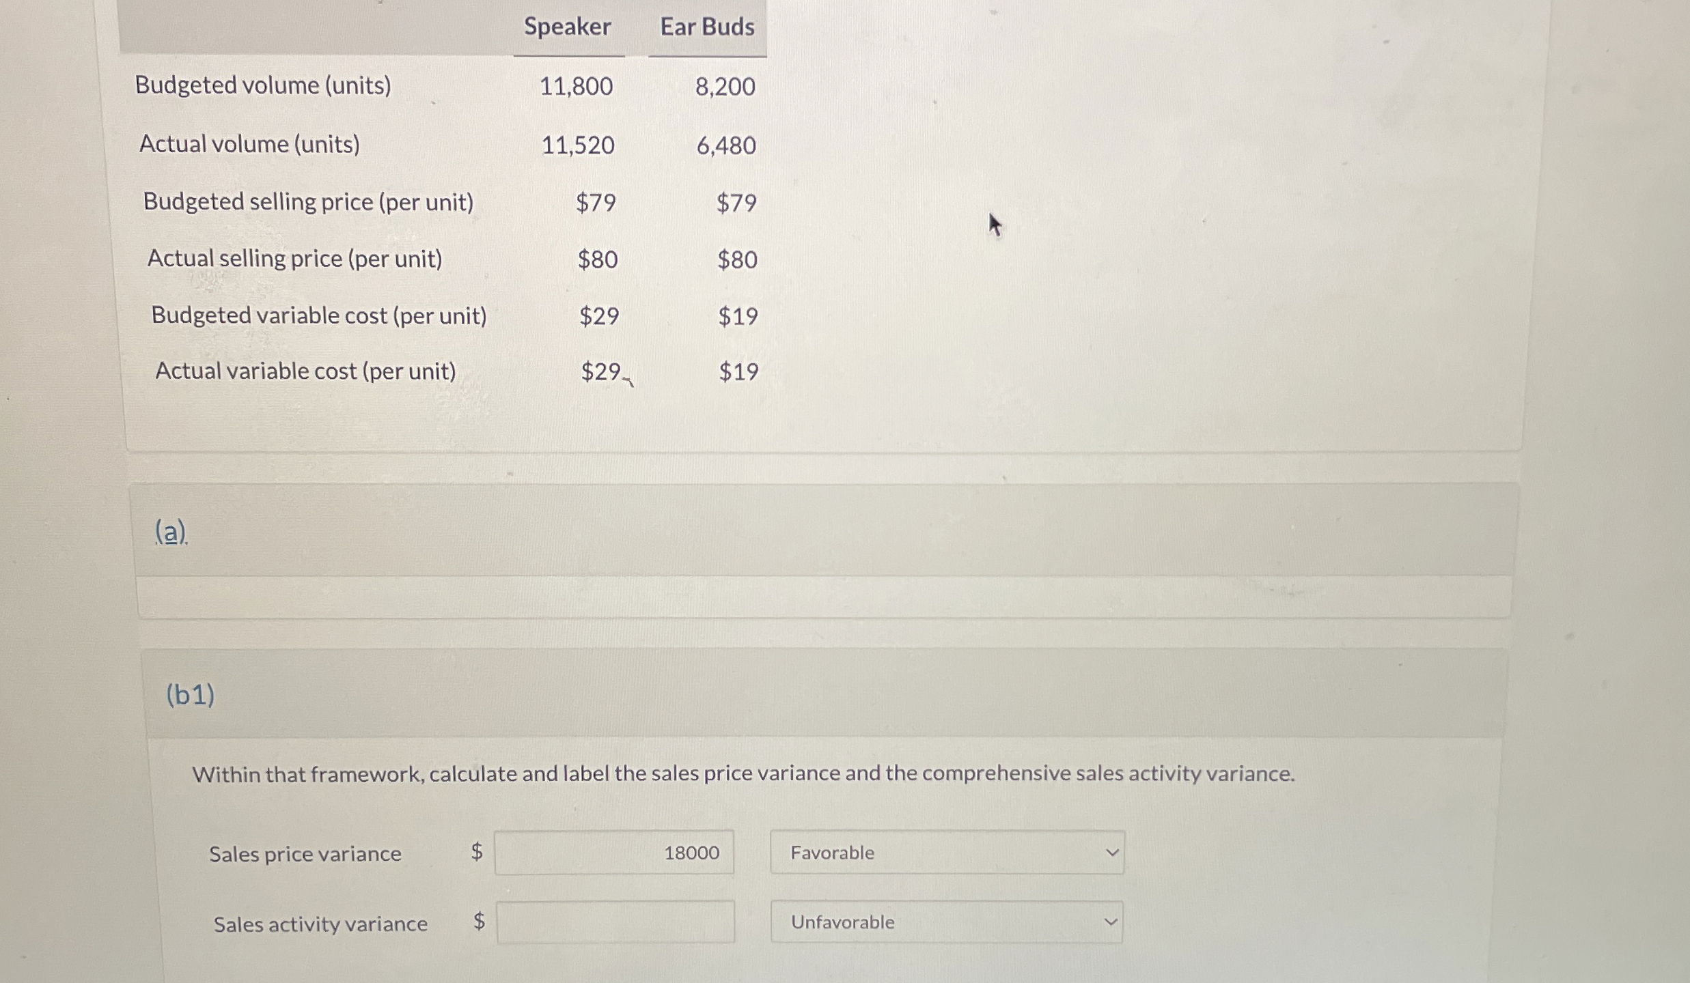
Task: Click the $79 budgeted selling price for Speaker
Action: click(x=595, y=202)
